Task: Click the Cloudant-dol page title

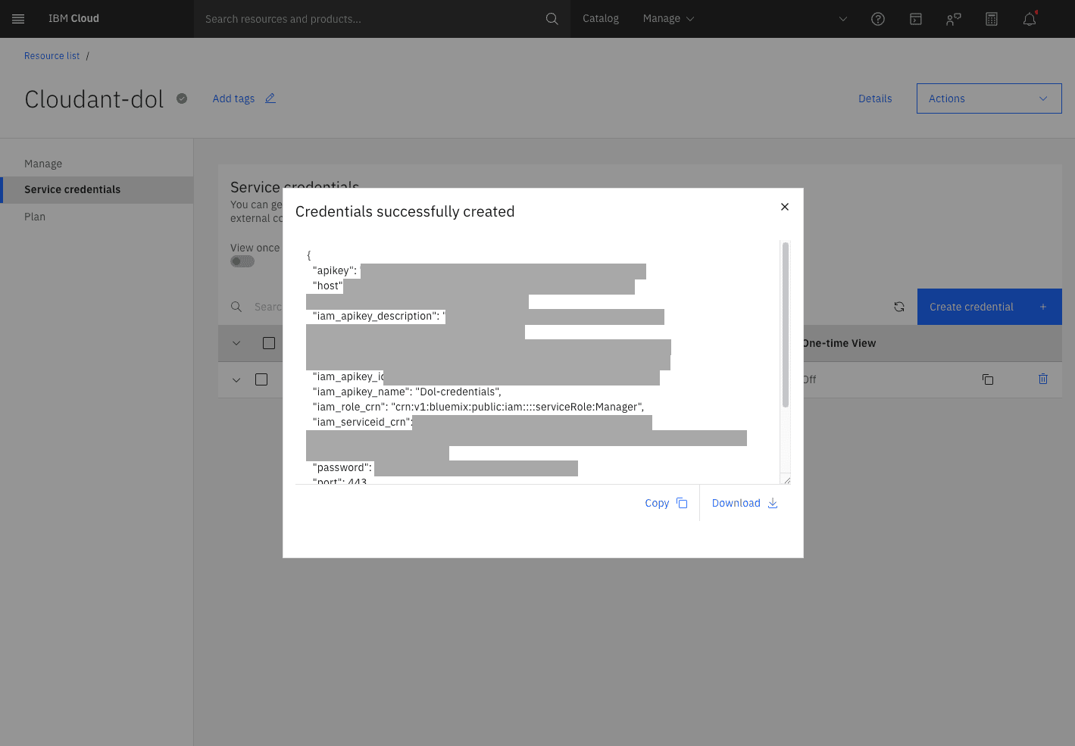Action: click(x=94, y=99)
